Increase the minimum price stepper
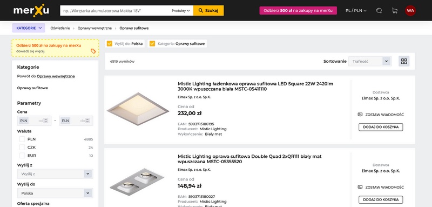 click(x=46, y=119)
